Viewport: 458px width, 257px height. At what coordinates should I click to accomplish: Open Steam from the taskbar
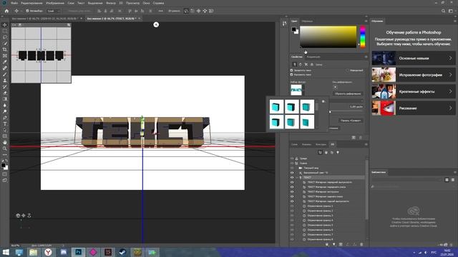point(122,252)
